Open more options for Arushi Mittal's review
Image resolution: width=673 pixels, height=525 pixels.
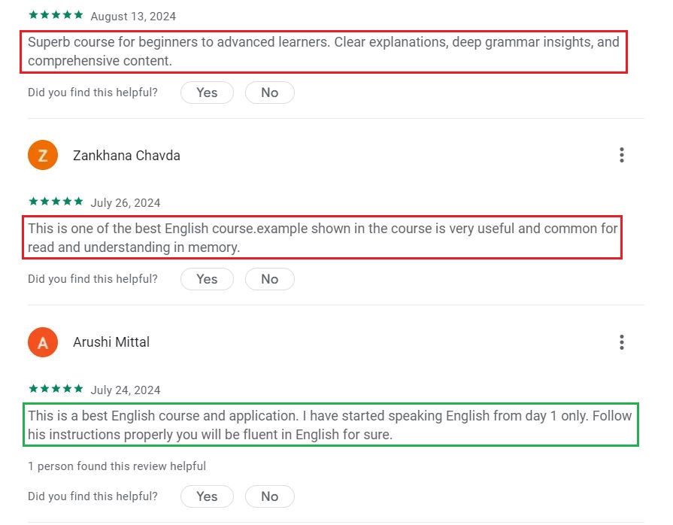coord(621,342)
